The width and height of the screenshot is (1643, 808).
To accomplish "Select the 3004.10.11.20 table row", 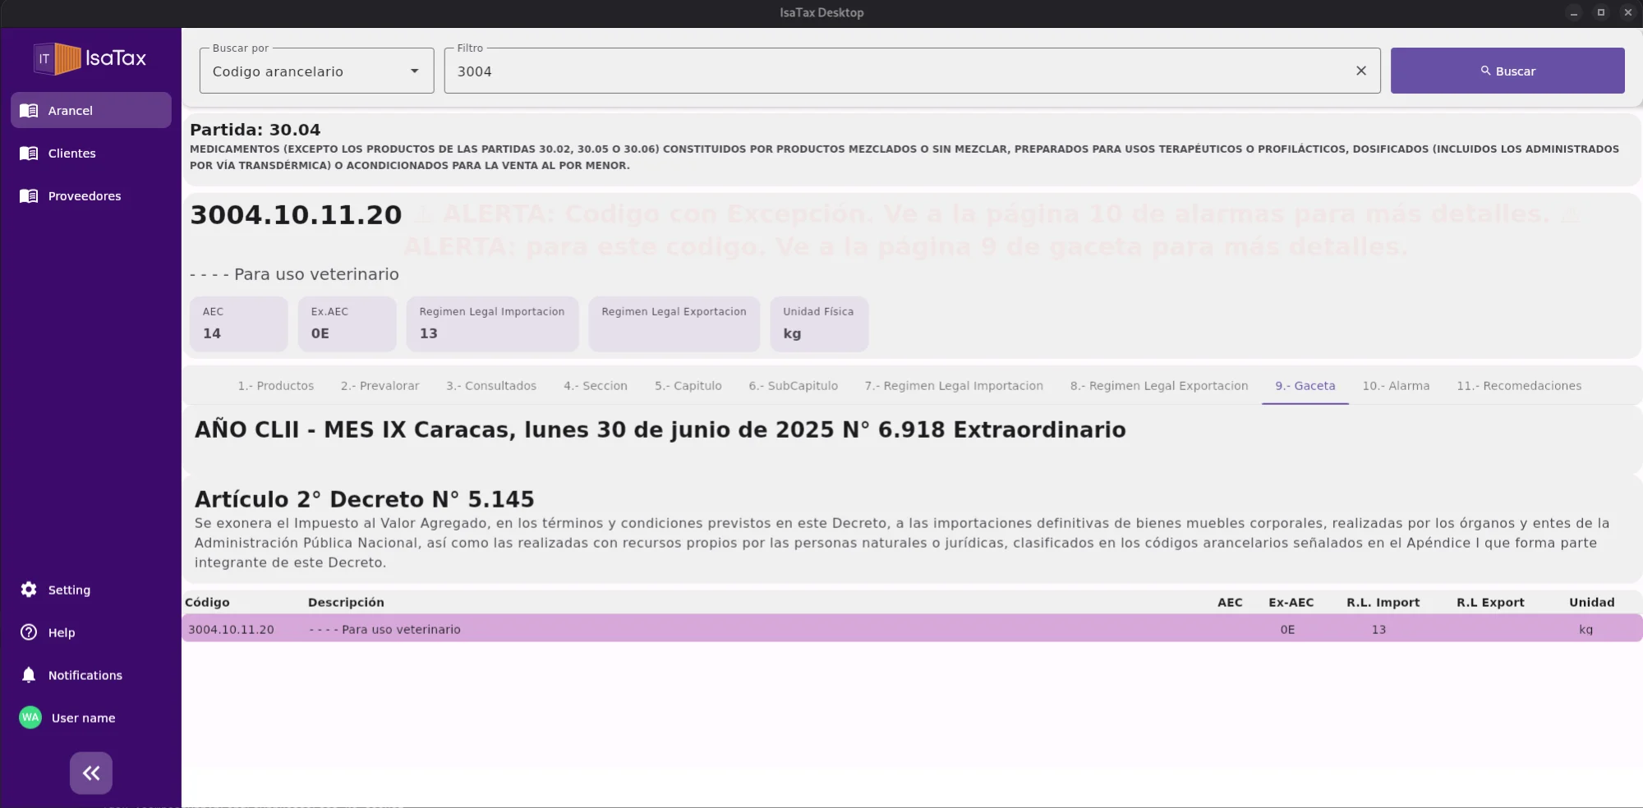I will pyautogui.click(x=657, y=629).
